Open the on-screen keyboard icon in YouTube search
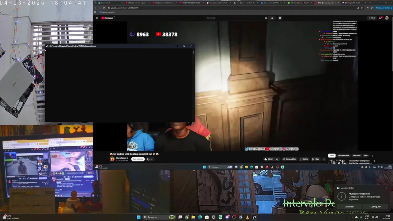393x221 pixels. click(x=266, y=18)
